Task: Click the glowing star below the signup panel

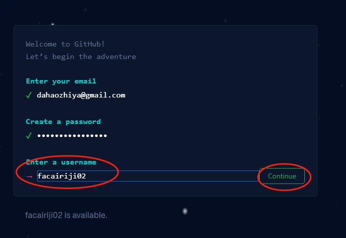Action: point(185,211)
